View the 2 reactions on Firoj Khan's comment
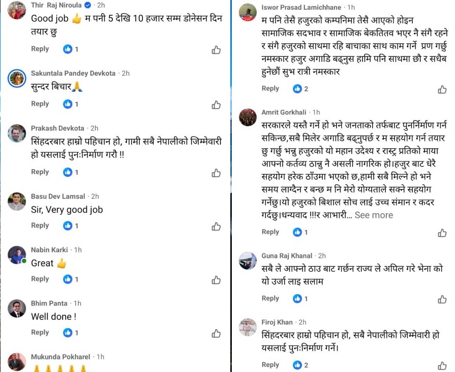The image size is (455, 372). [300, 365]
